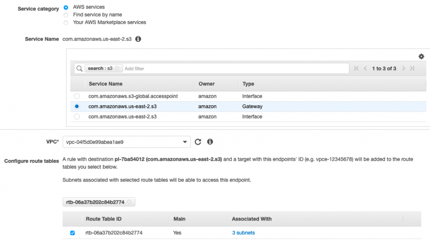Jump to the first page of results

[x=356, y=68]
